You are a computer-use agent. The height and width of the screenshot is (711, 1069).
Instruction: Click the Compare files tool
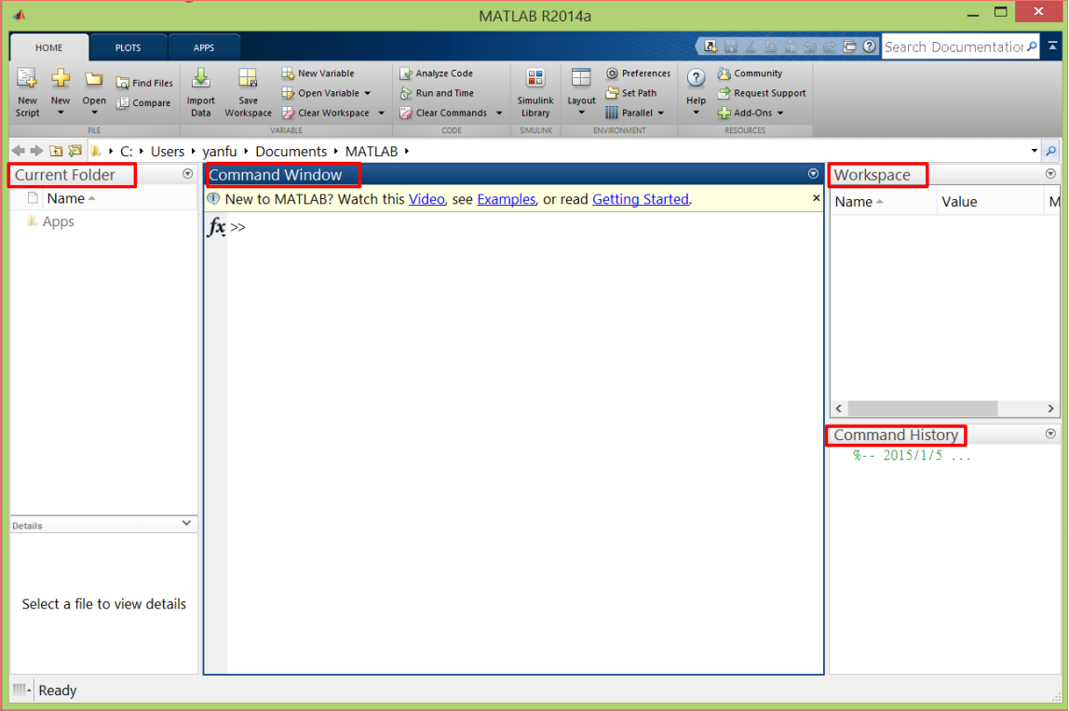point(143,103)
